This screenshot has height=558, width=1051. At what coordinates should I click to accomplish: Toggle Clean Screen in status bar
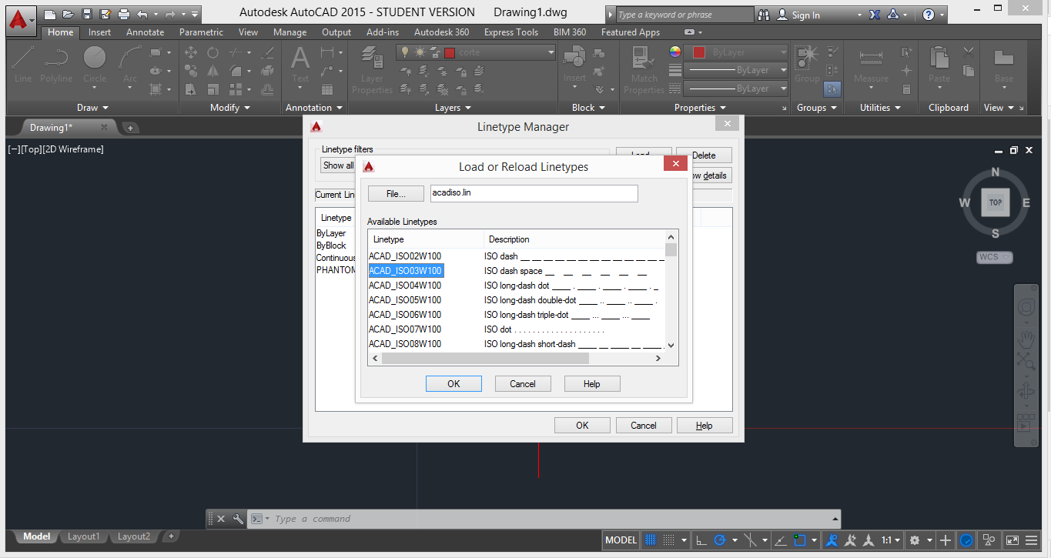1013,540
